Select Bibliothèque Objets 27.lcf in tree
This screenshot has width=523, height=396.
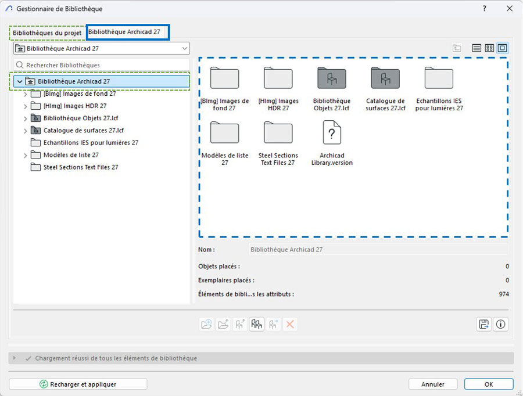pos(80,118)
